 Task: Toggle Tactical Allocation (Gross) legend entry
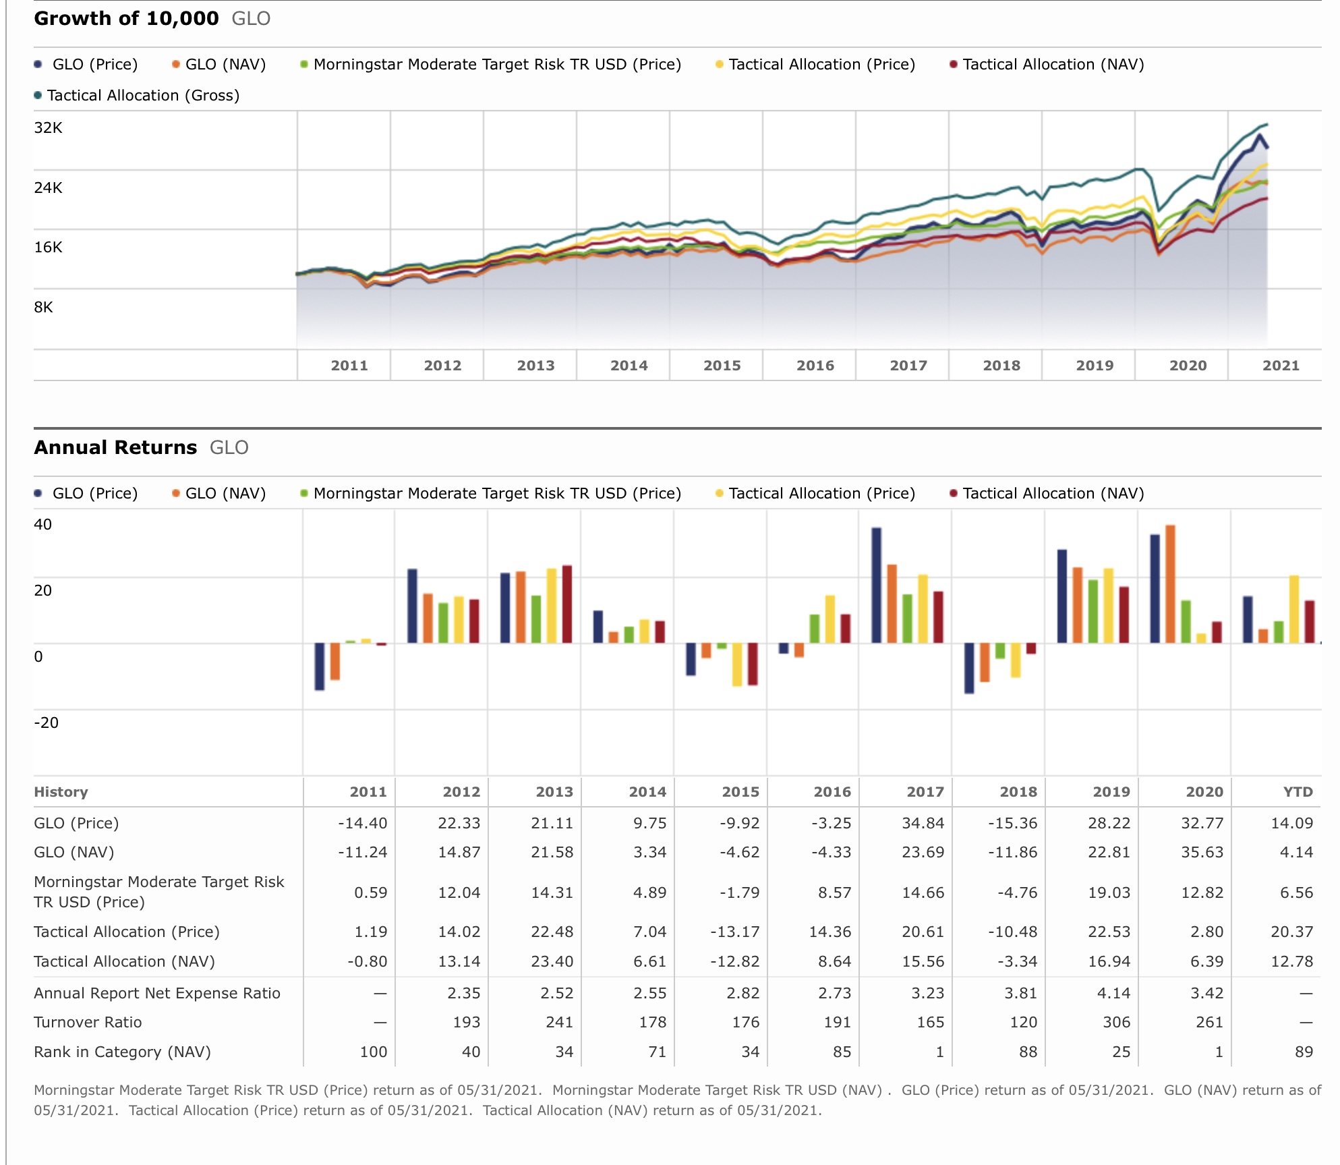pos(142,95)
